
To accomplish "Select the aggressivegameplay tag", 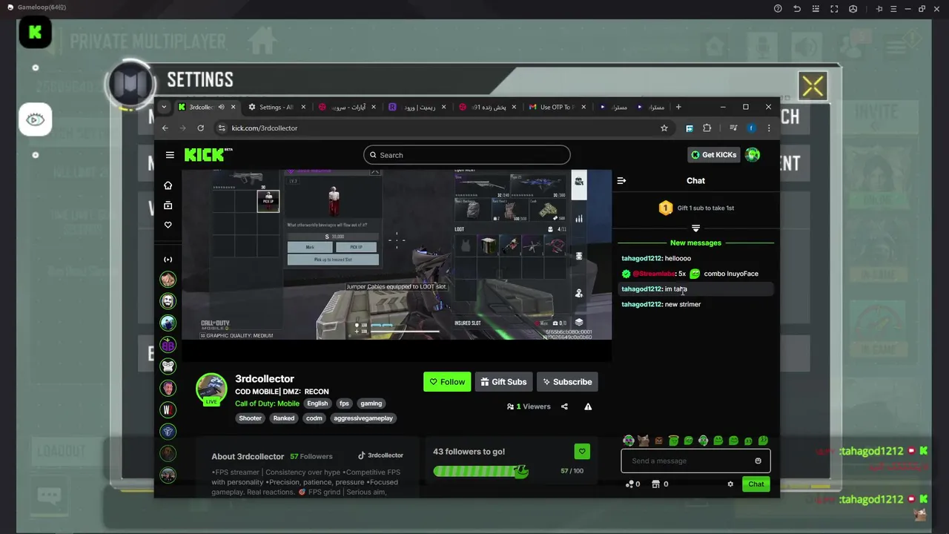I will (363, 418).
